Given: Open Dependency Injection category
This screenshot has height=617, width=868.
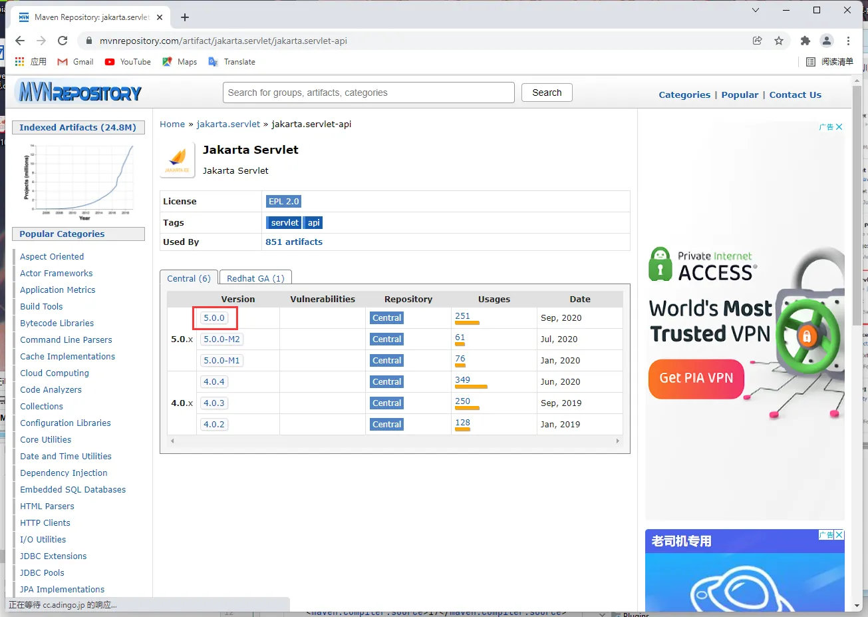Looking at the screenshot, I should [x=64, y=473].
